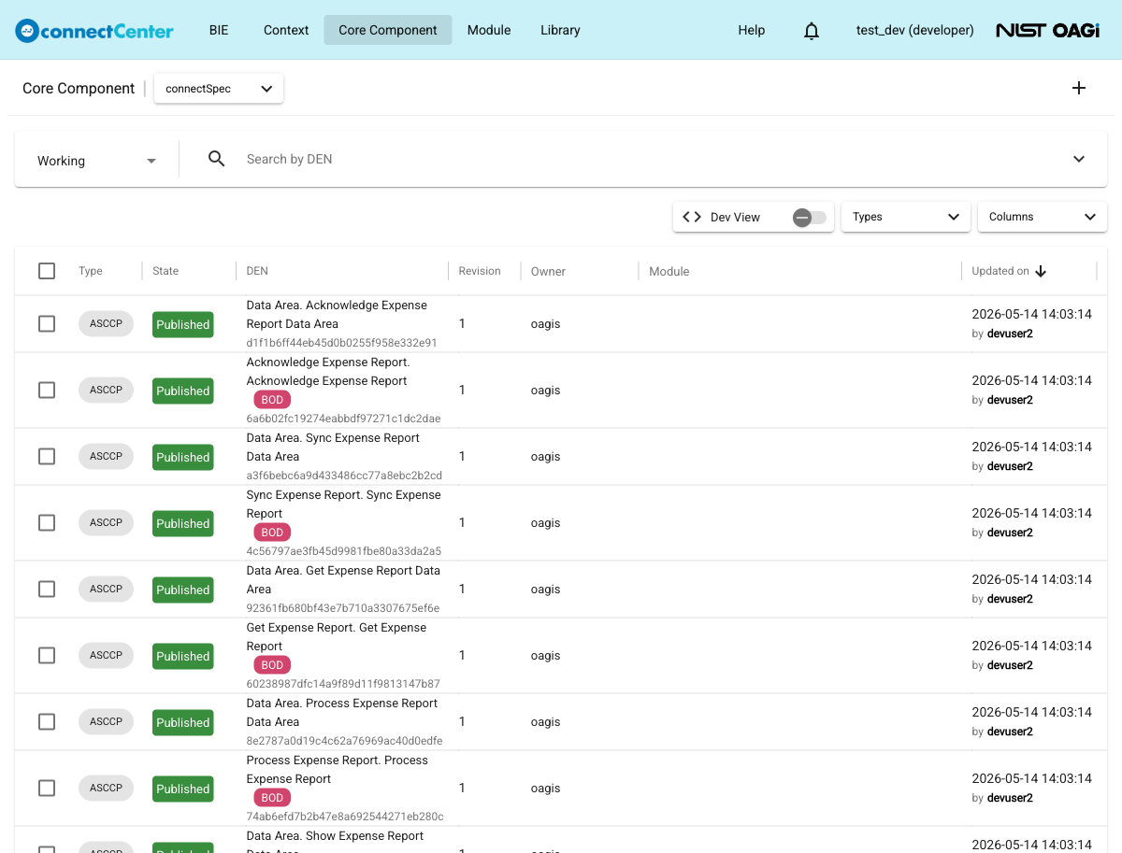Click the Dev View code brackets icon
This screenshot has height=853, width=1122.
(692, 217)
